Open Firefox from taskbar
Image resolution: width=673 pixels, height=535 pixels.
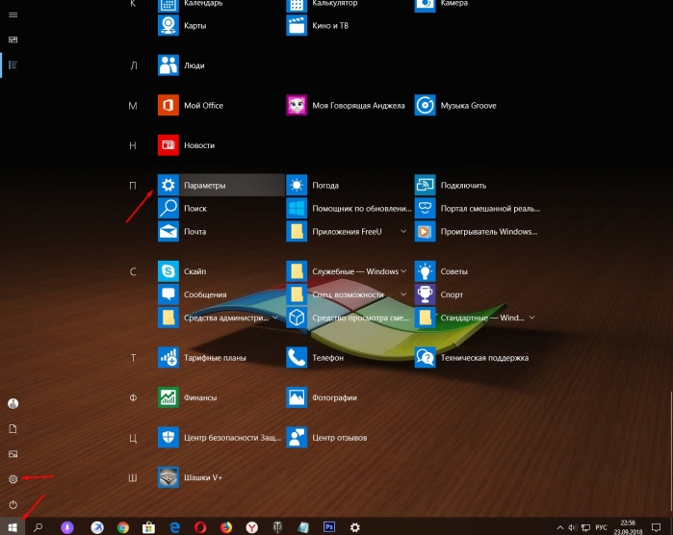pyautogui.click(x=226, y=527)
